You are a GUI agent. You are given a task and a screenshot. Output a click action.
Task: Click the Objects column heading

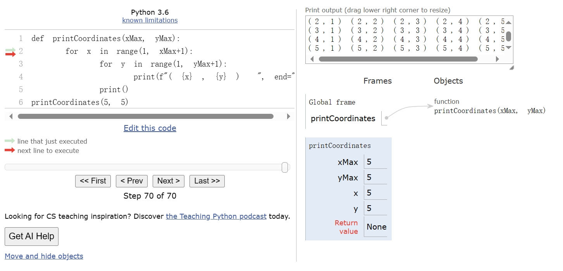(x=448, y=81)
